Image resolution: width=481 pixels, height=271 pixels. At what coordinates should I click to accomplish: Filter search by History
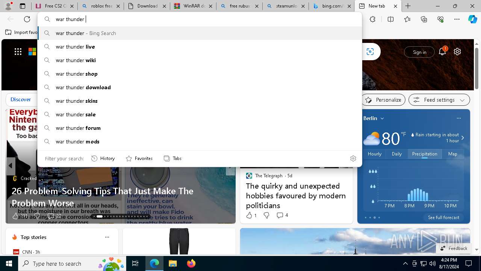click(103, 158)
